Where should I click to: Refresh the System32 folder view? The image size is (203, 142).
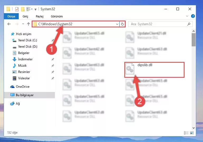click(122, 24)
